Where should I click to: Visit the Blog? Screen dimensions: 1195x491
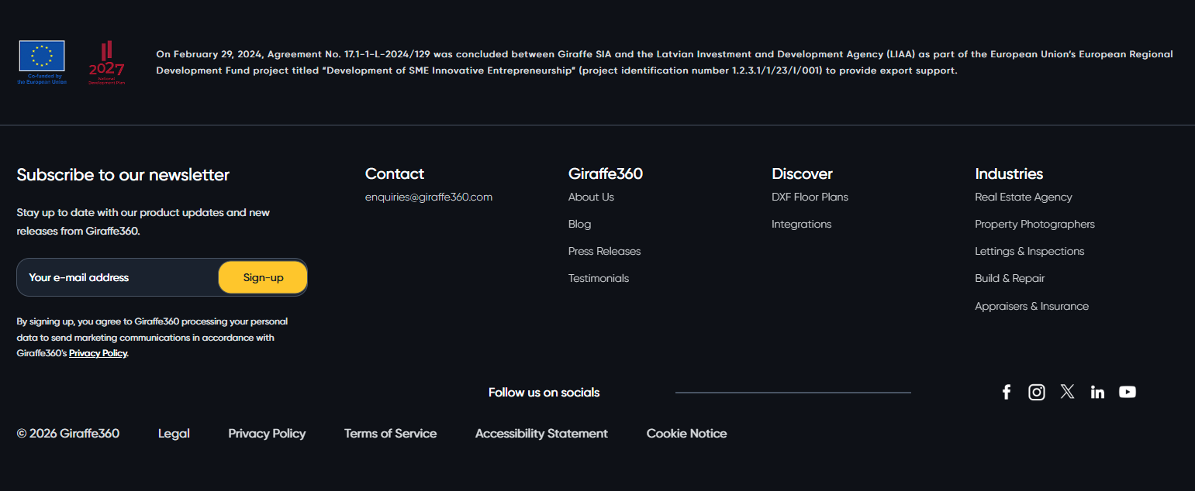(x=579, y=224)
